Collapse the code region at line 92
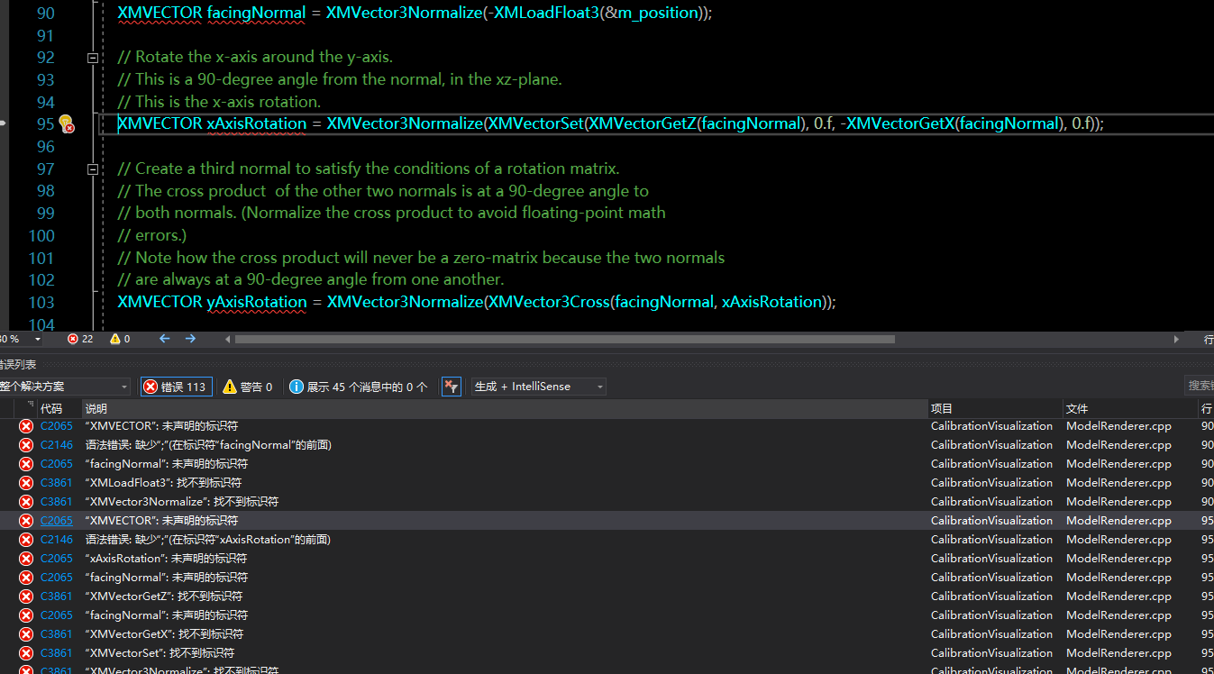The image size is (1214, 674). (93, 57)
